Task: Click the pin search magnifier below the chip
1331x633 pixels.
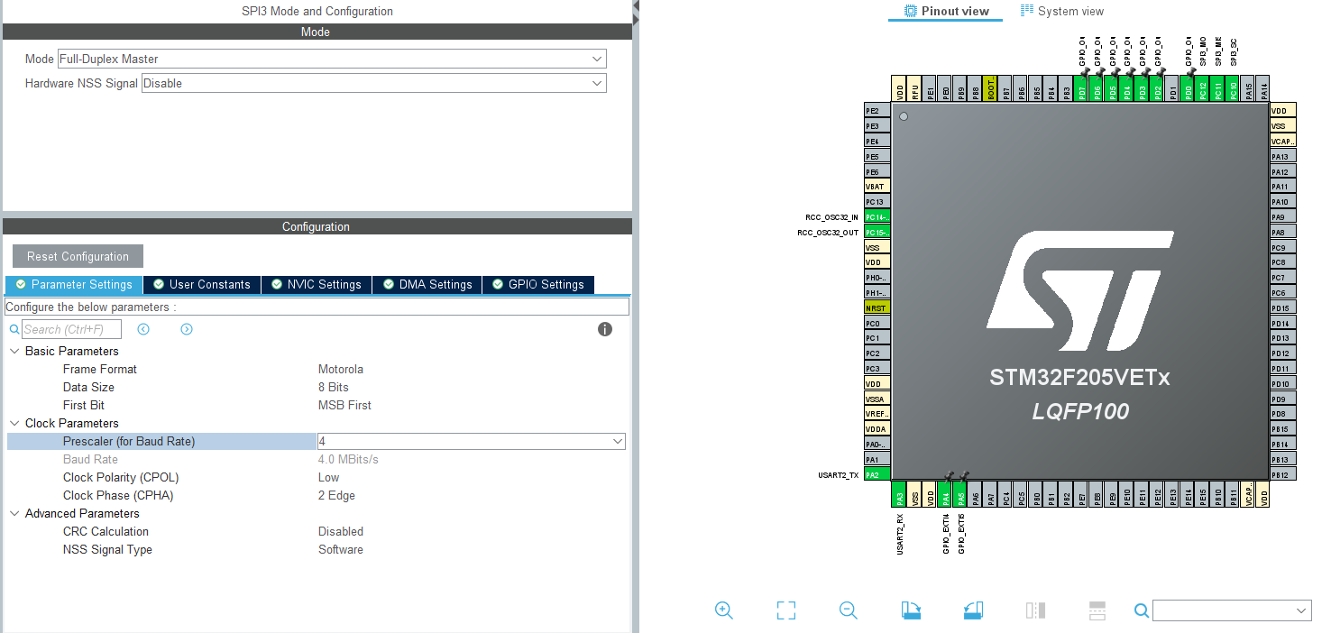Action: (x=1141, y=610)
